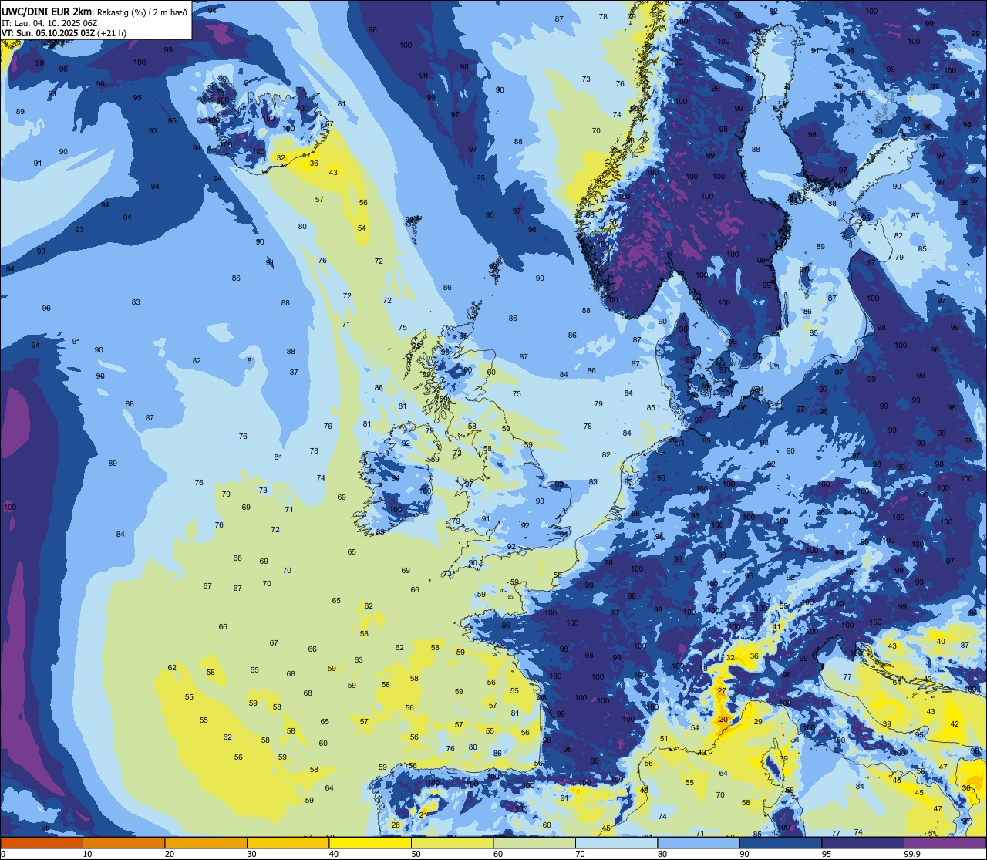Click the bright yellow 40–50 legend swatch
The width and height of the screenshot is (987, 860).
click(x=370, y=842)
